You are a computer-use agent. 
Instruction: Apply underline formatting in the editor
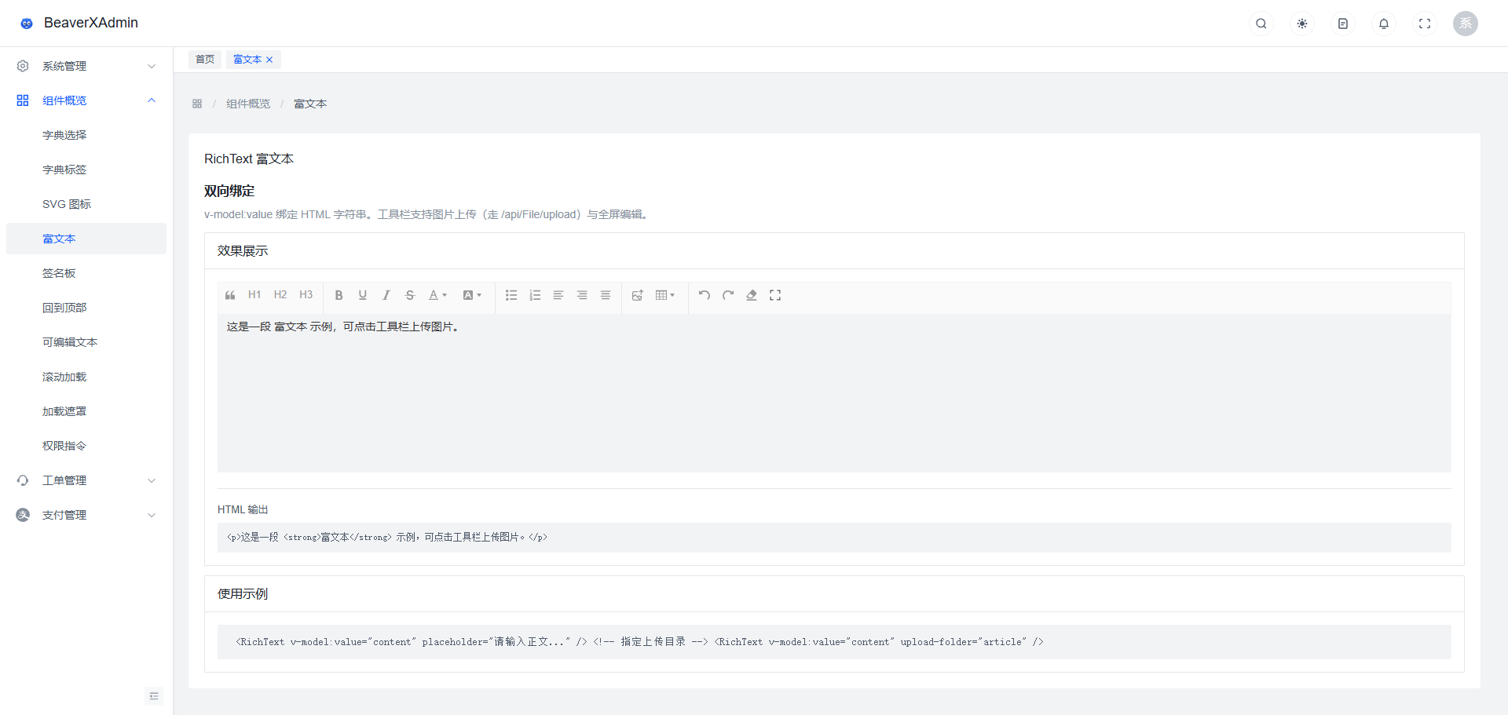point(363,295)
